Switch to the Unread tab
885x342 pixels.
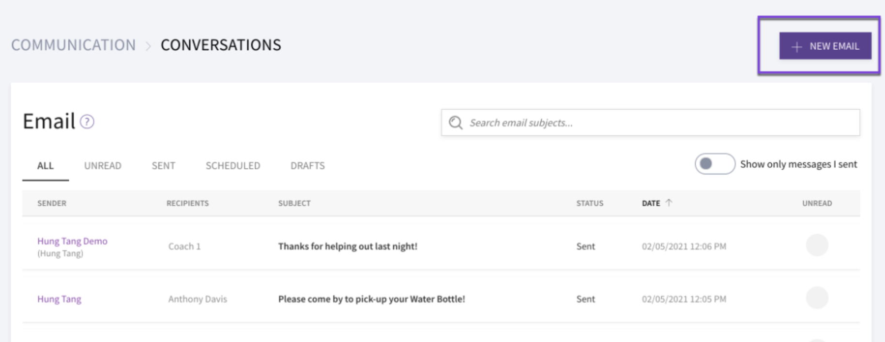[x=103, y=166]
